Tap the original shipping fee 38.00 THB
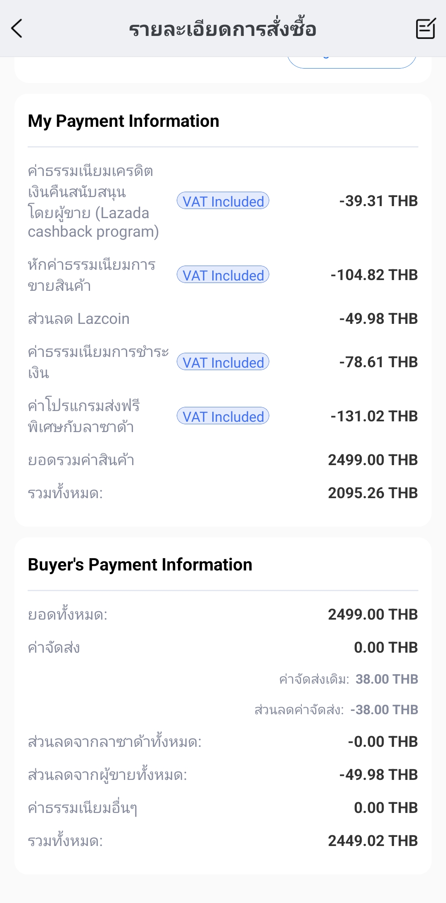The width and height of the screenshot is (446, 903). [x=387, y=679]
